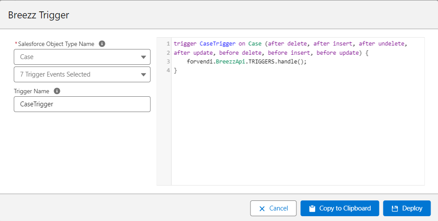Expand the 7 Trigger Events Selected dropdown
This screenshot has height=221, width=438.
[76, 74]
